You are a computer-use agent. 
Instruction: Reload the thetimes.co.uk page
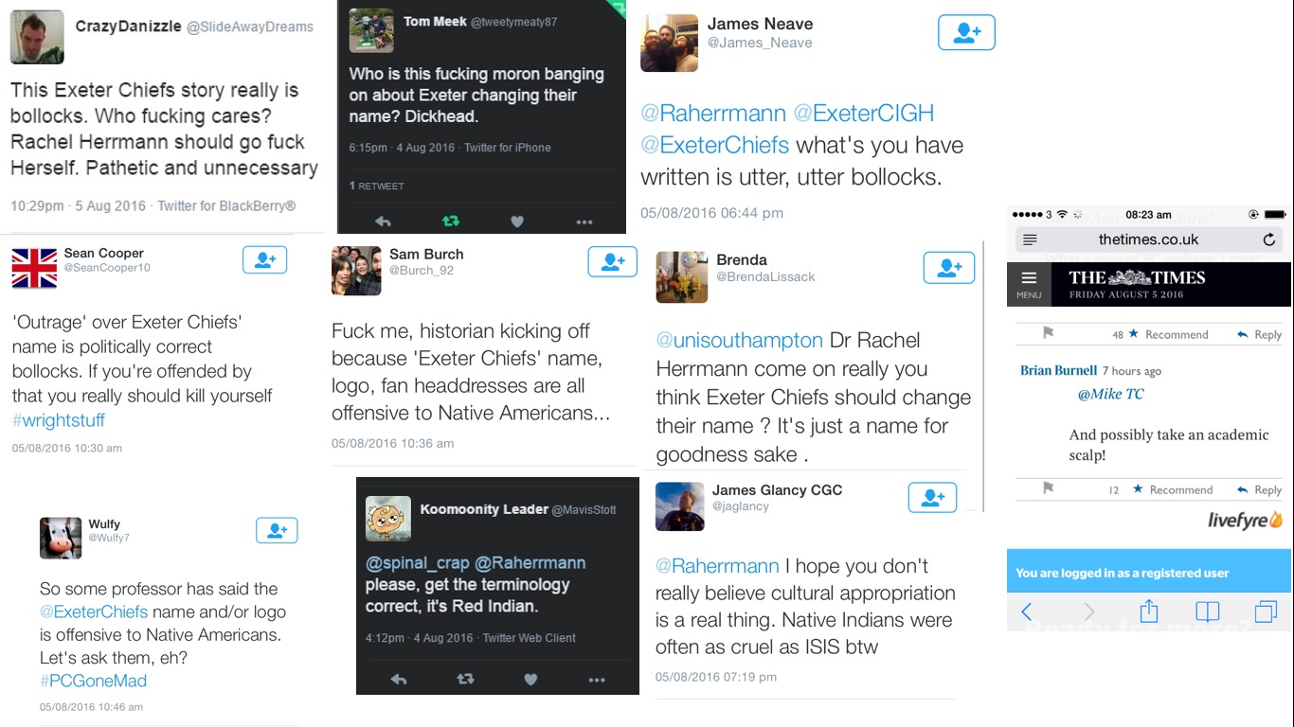[x=1268, y=239]
